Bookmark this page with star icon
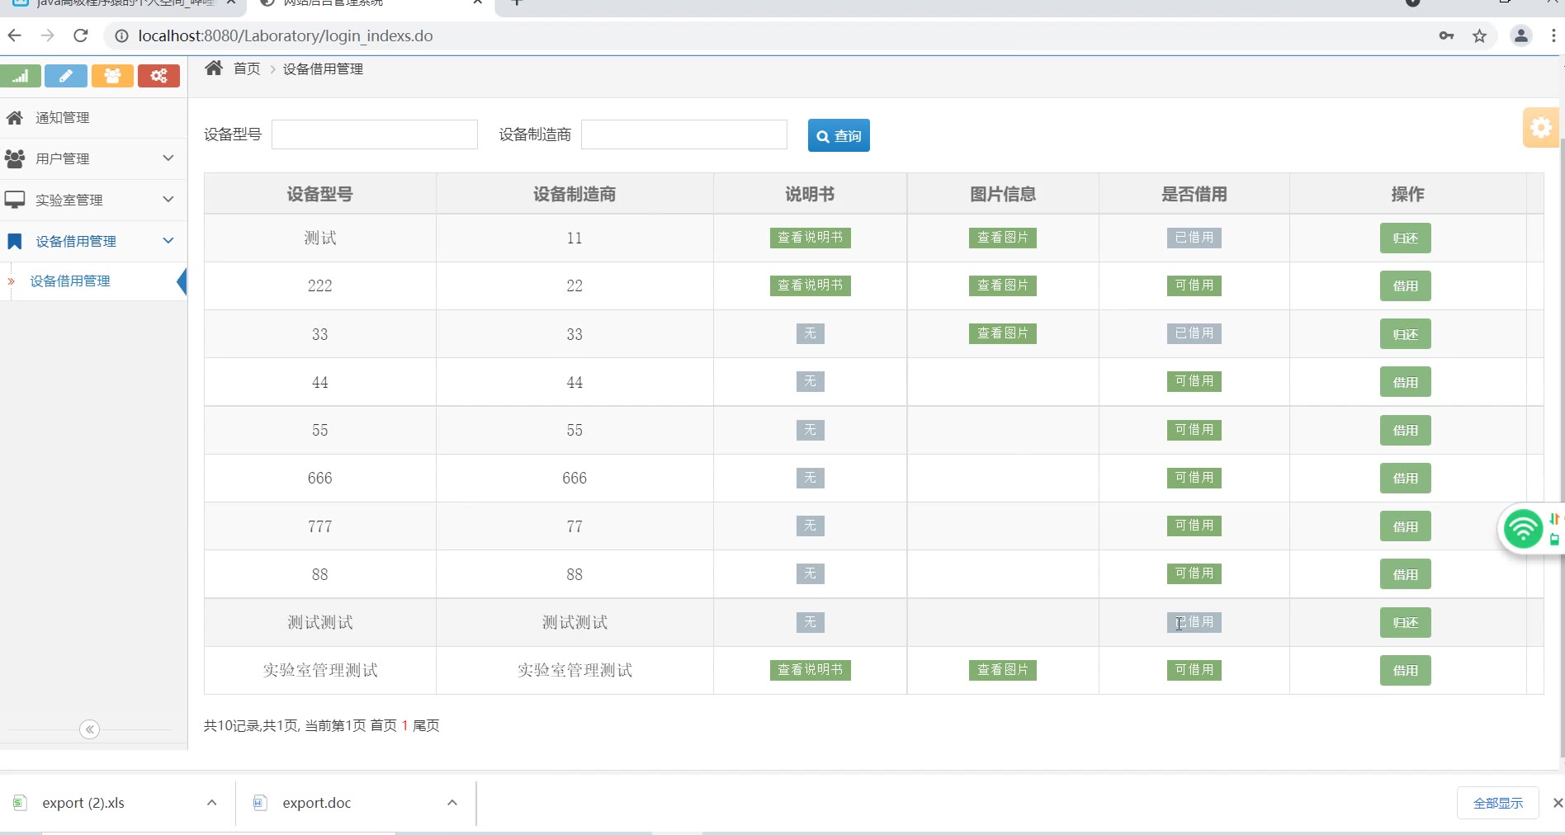This screenshot has height=835, width=1565. click(x=1479, y=35)
